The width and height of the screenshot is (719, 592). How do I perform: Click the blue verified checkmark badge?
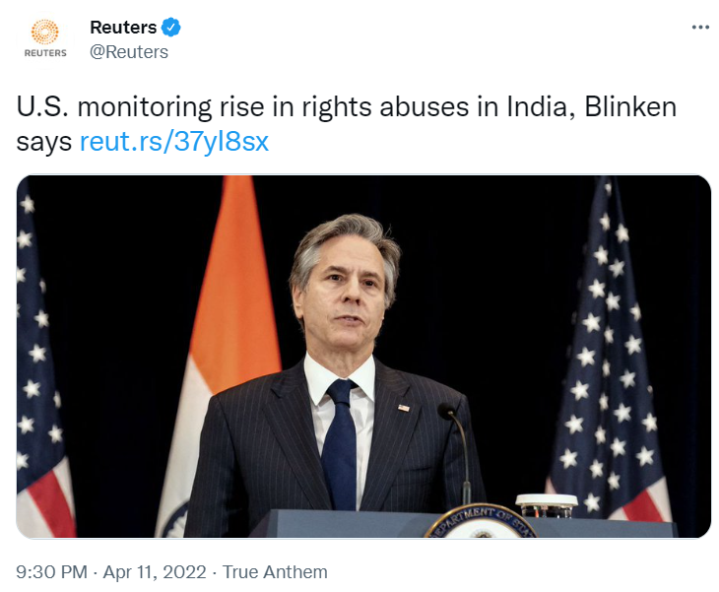pos(170,28)
